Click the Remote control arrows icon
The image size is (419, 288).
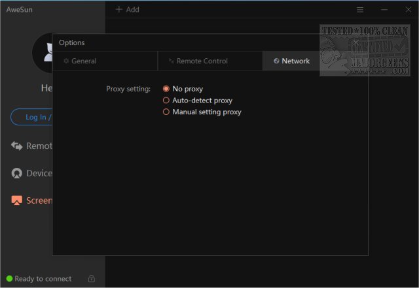pos(16,146)
